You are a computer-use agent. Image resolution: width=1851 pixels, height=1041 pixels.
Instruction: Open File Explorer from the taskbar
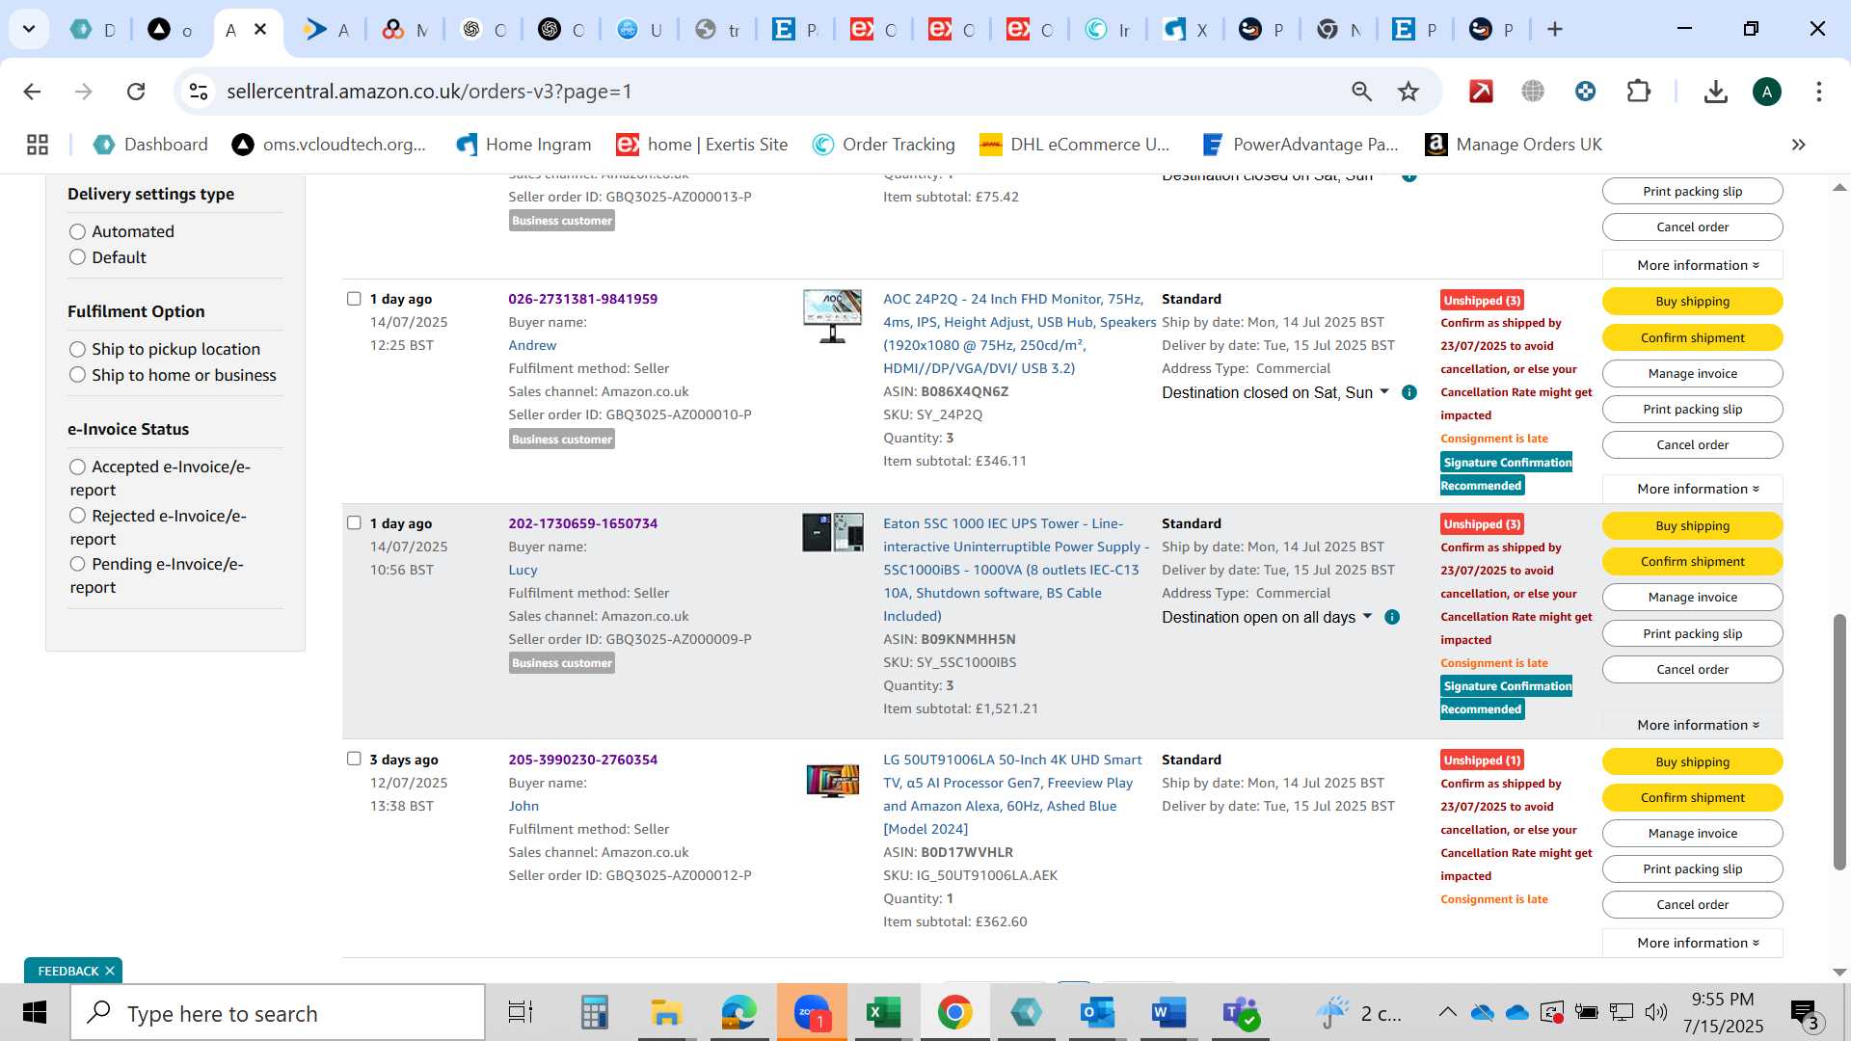click(x=665, y=1012)
